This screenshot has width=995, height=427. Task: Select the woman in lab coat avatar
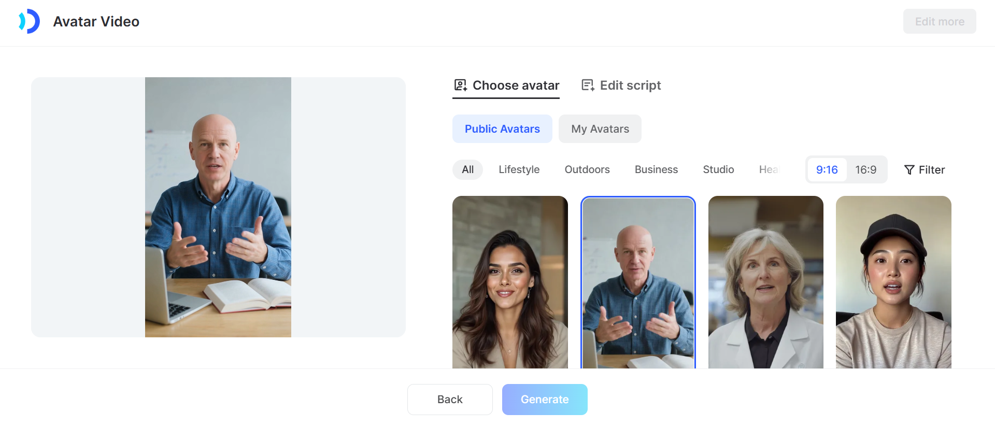[x=765, y=282]
